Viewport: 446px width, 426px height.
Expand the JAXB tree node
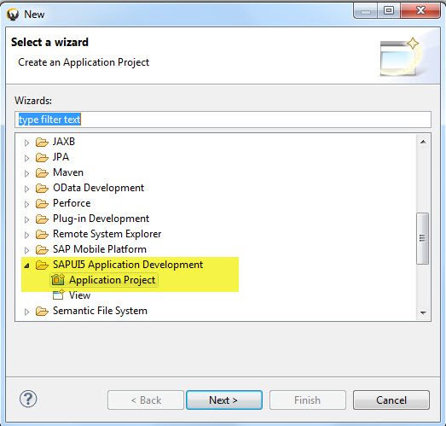[26, 143]
